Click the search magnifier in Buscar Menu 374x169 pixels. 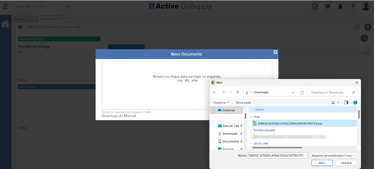[x=68, y=6]
